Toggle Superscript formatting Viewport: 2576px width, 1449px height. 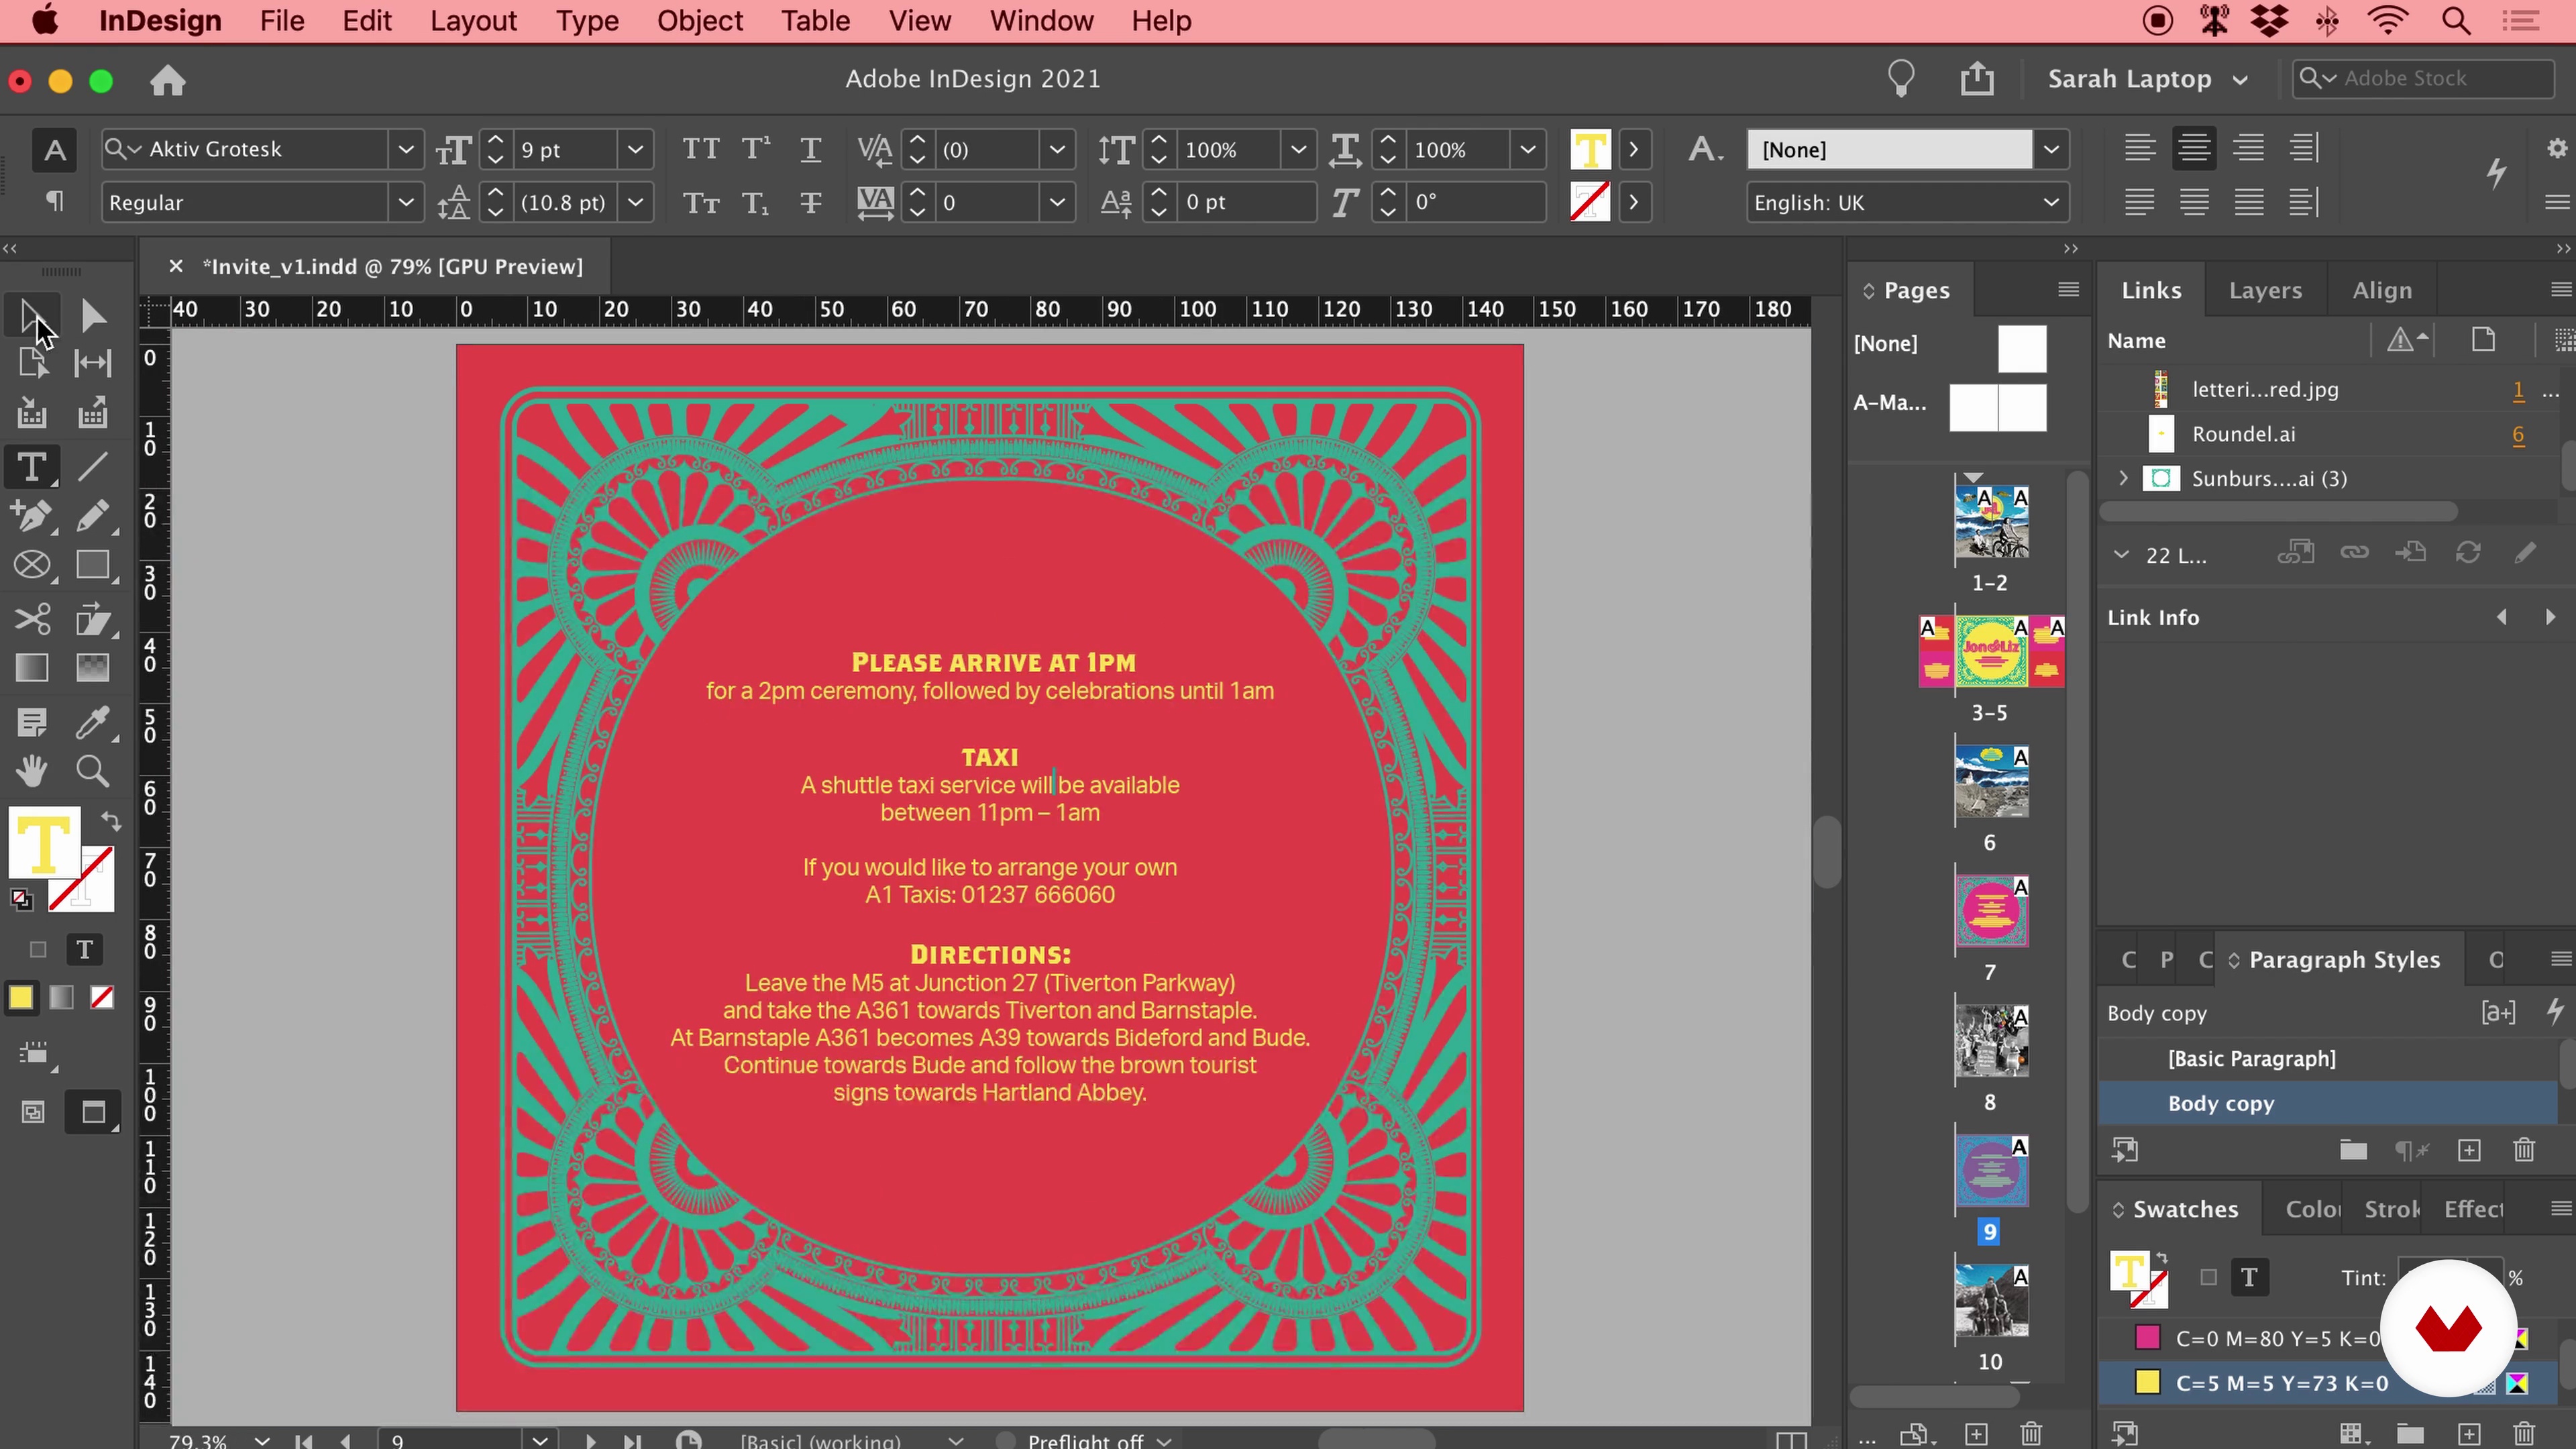(x=756, y=150)
